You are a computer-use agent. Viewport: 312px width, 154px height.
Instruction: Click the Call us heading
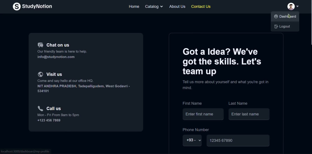click(54, 109)
